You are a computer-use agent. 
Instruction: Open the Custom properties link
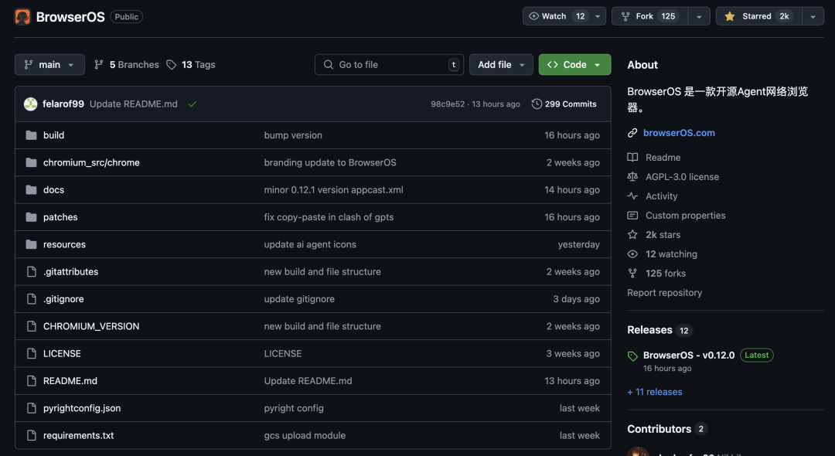[685, 216]
